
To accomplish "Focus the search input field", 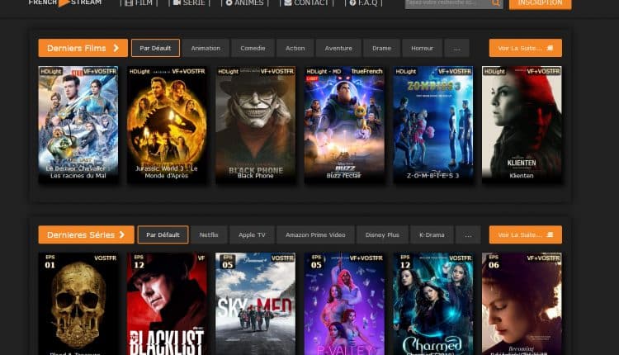I will point(448,3).
